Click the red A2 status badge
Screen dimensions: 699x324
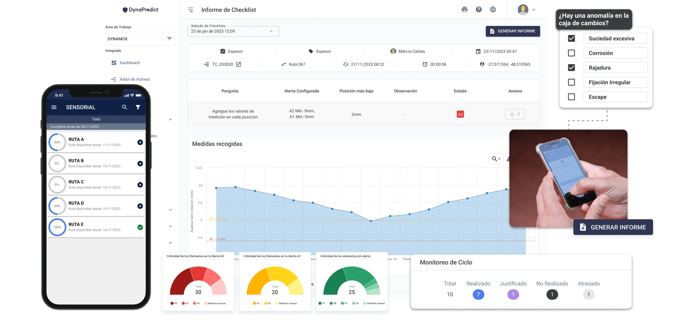click(x=460, y=114)
